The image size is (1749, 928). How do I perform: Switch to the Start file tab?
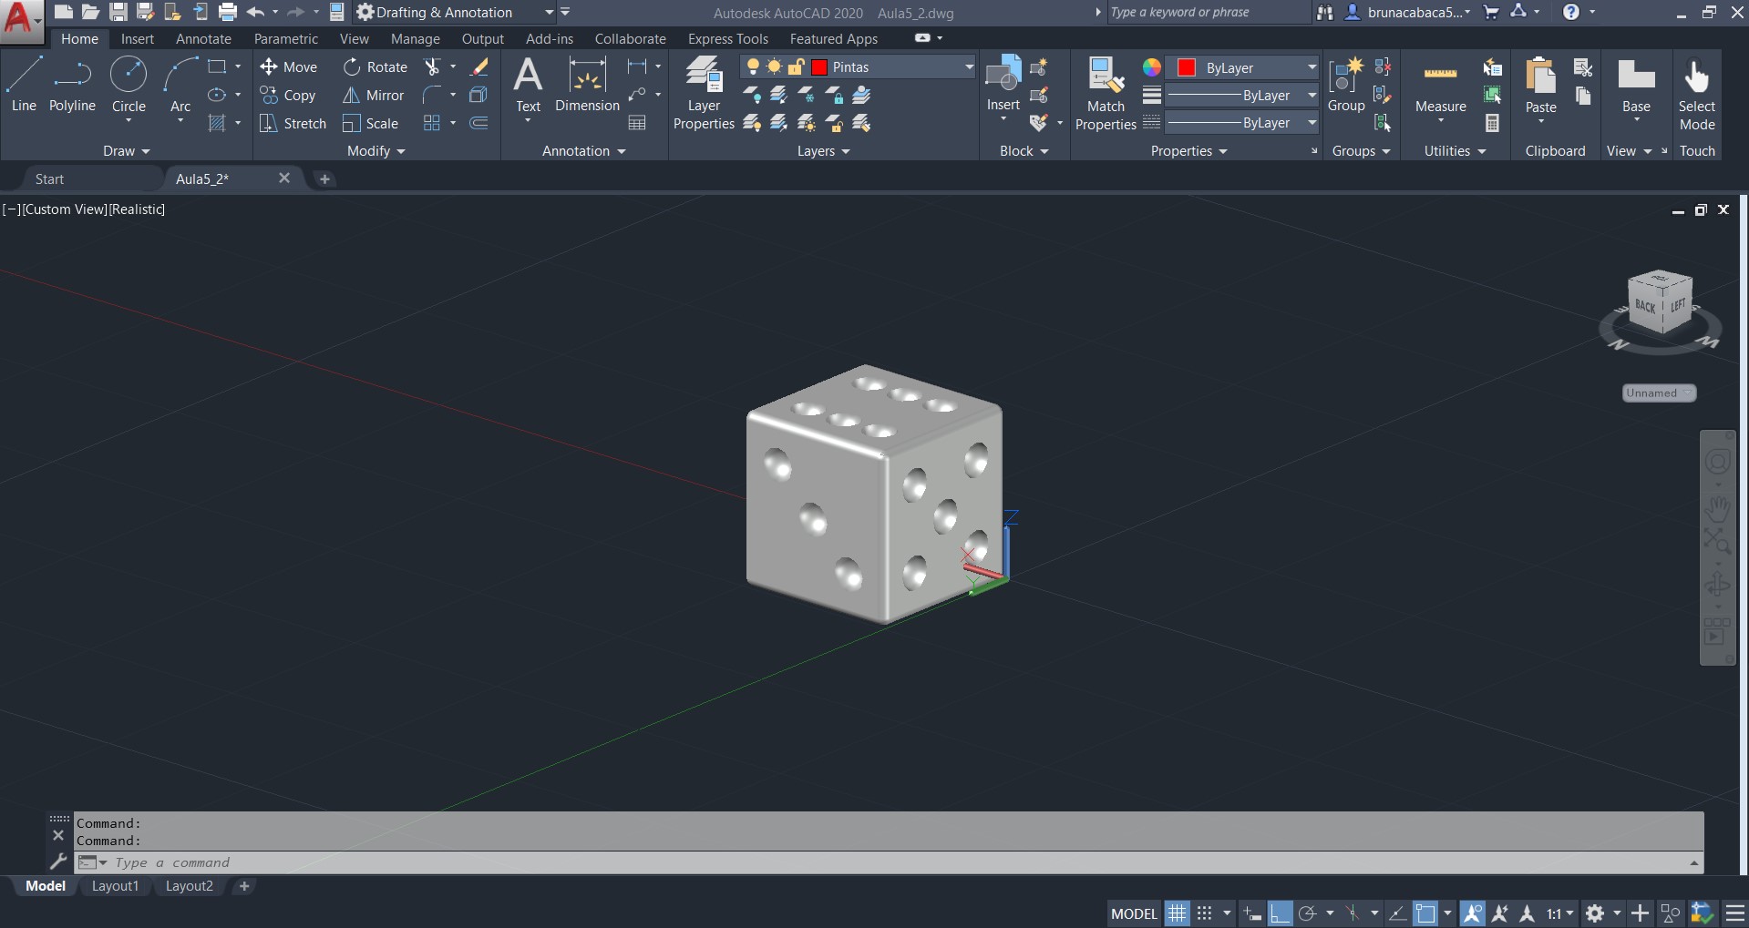[50, 179]
